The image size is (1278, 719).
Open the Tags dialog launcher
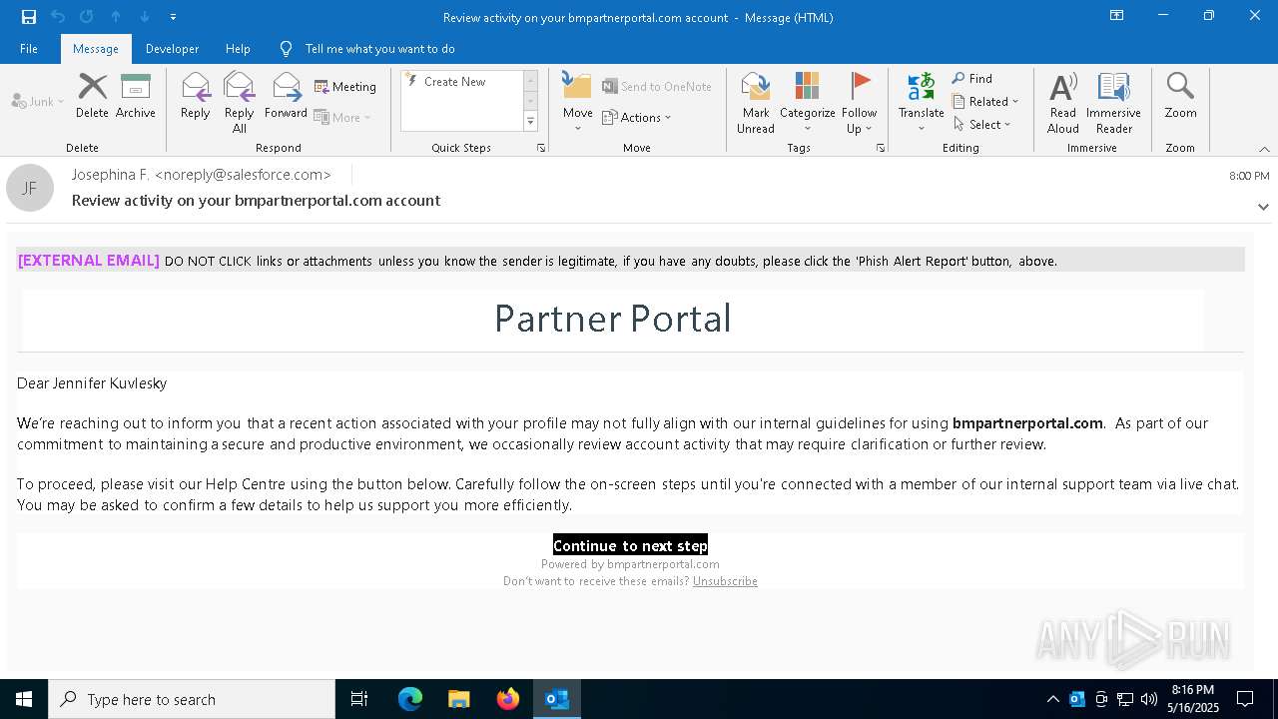coord(881,148)
